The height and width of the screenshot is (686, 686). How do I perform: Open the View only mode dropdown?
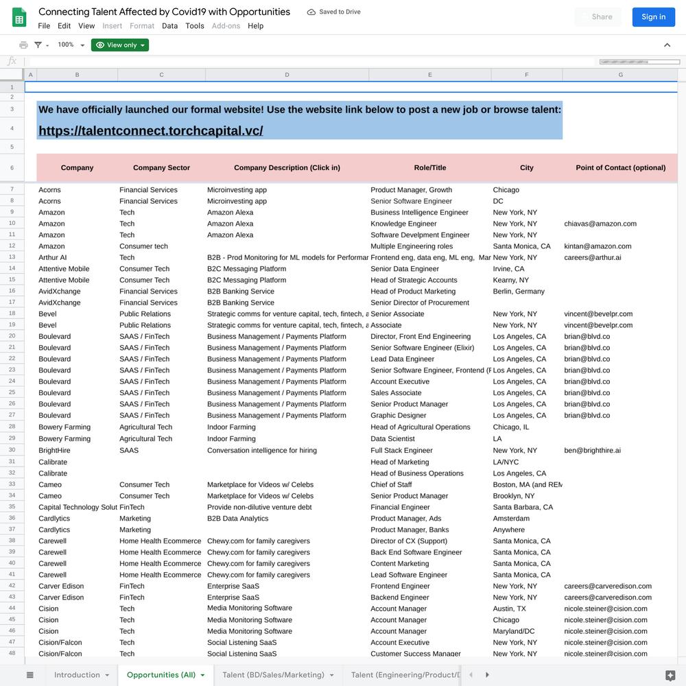point(120,45)
